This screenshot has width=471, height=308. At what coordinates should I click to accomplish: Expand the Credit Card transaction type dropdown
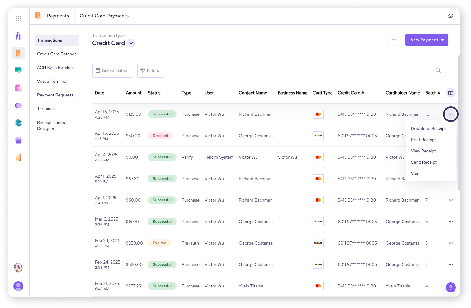coord(131,43)
